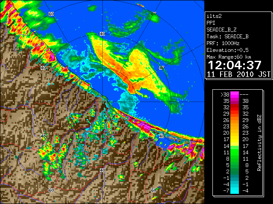Click the "PRF: 1000Hz" value

coord(223,43)
